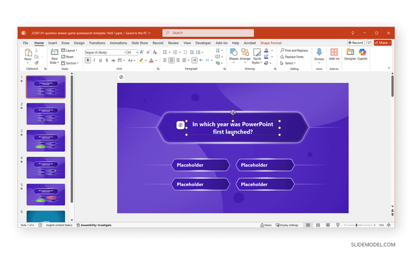Align text to the left
412x255 pixels.
pos(165,61)
